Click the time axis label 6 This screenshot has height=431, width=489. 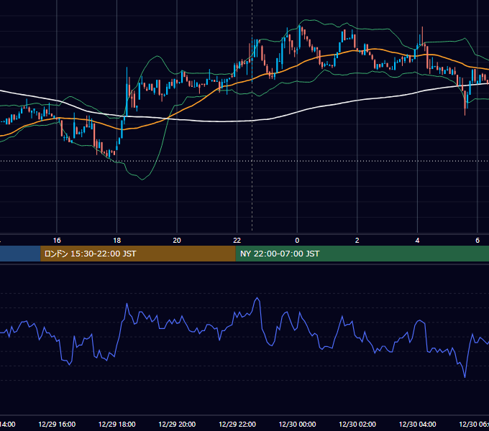coord(477,241)
